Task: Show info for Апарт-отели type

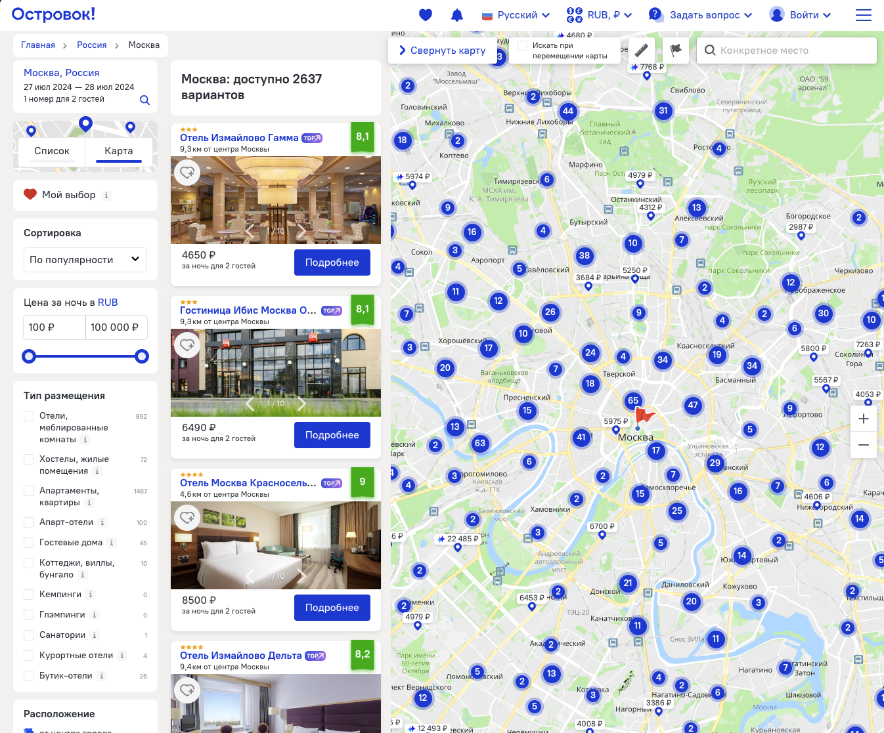Action: (102, 522)
